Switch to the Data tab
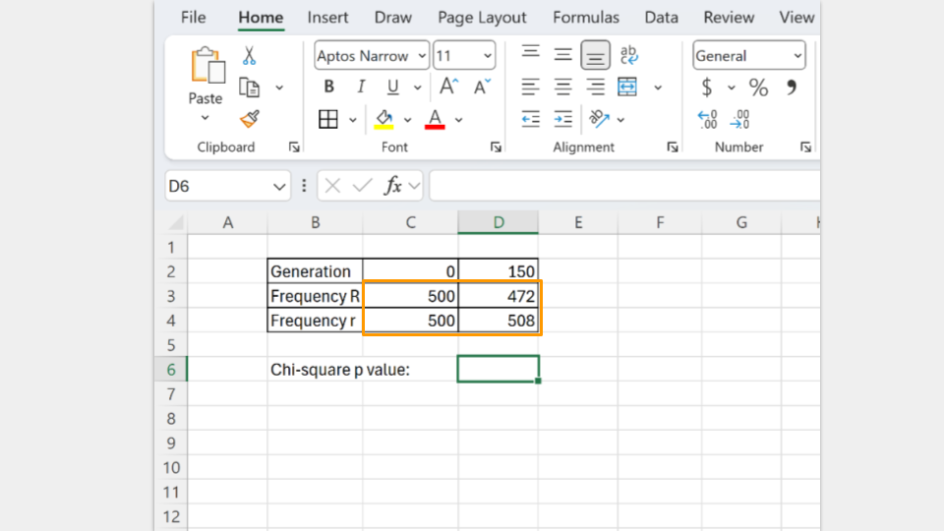This screenshot has height=531, width=944. (661, 18)
